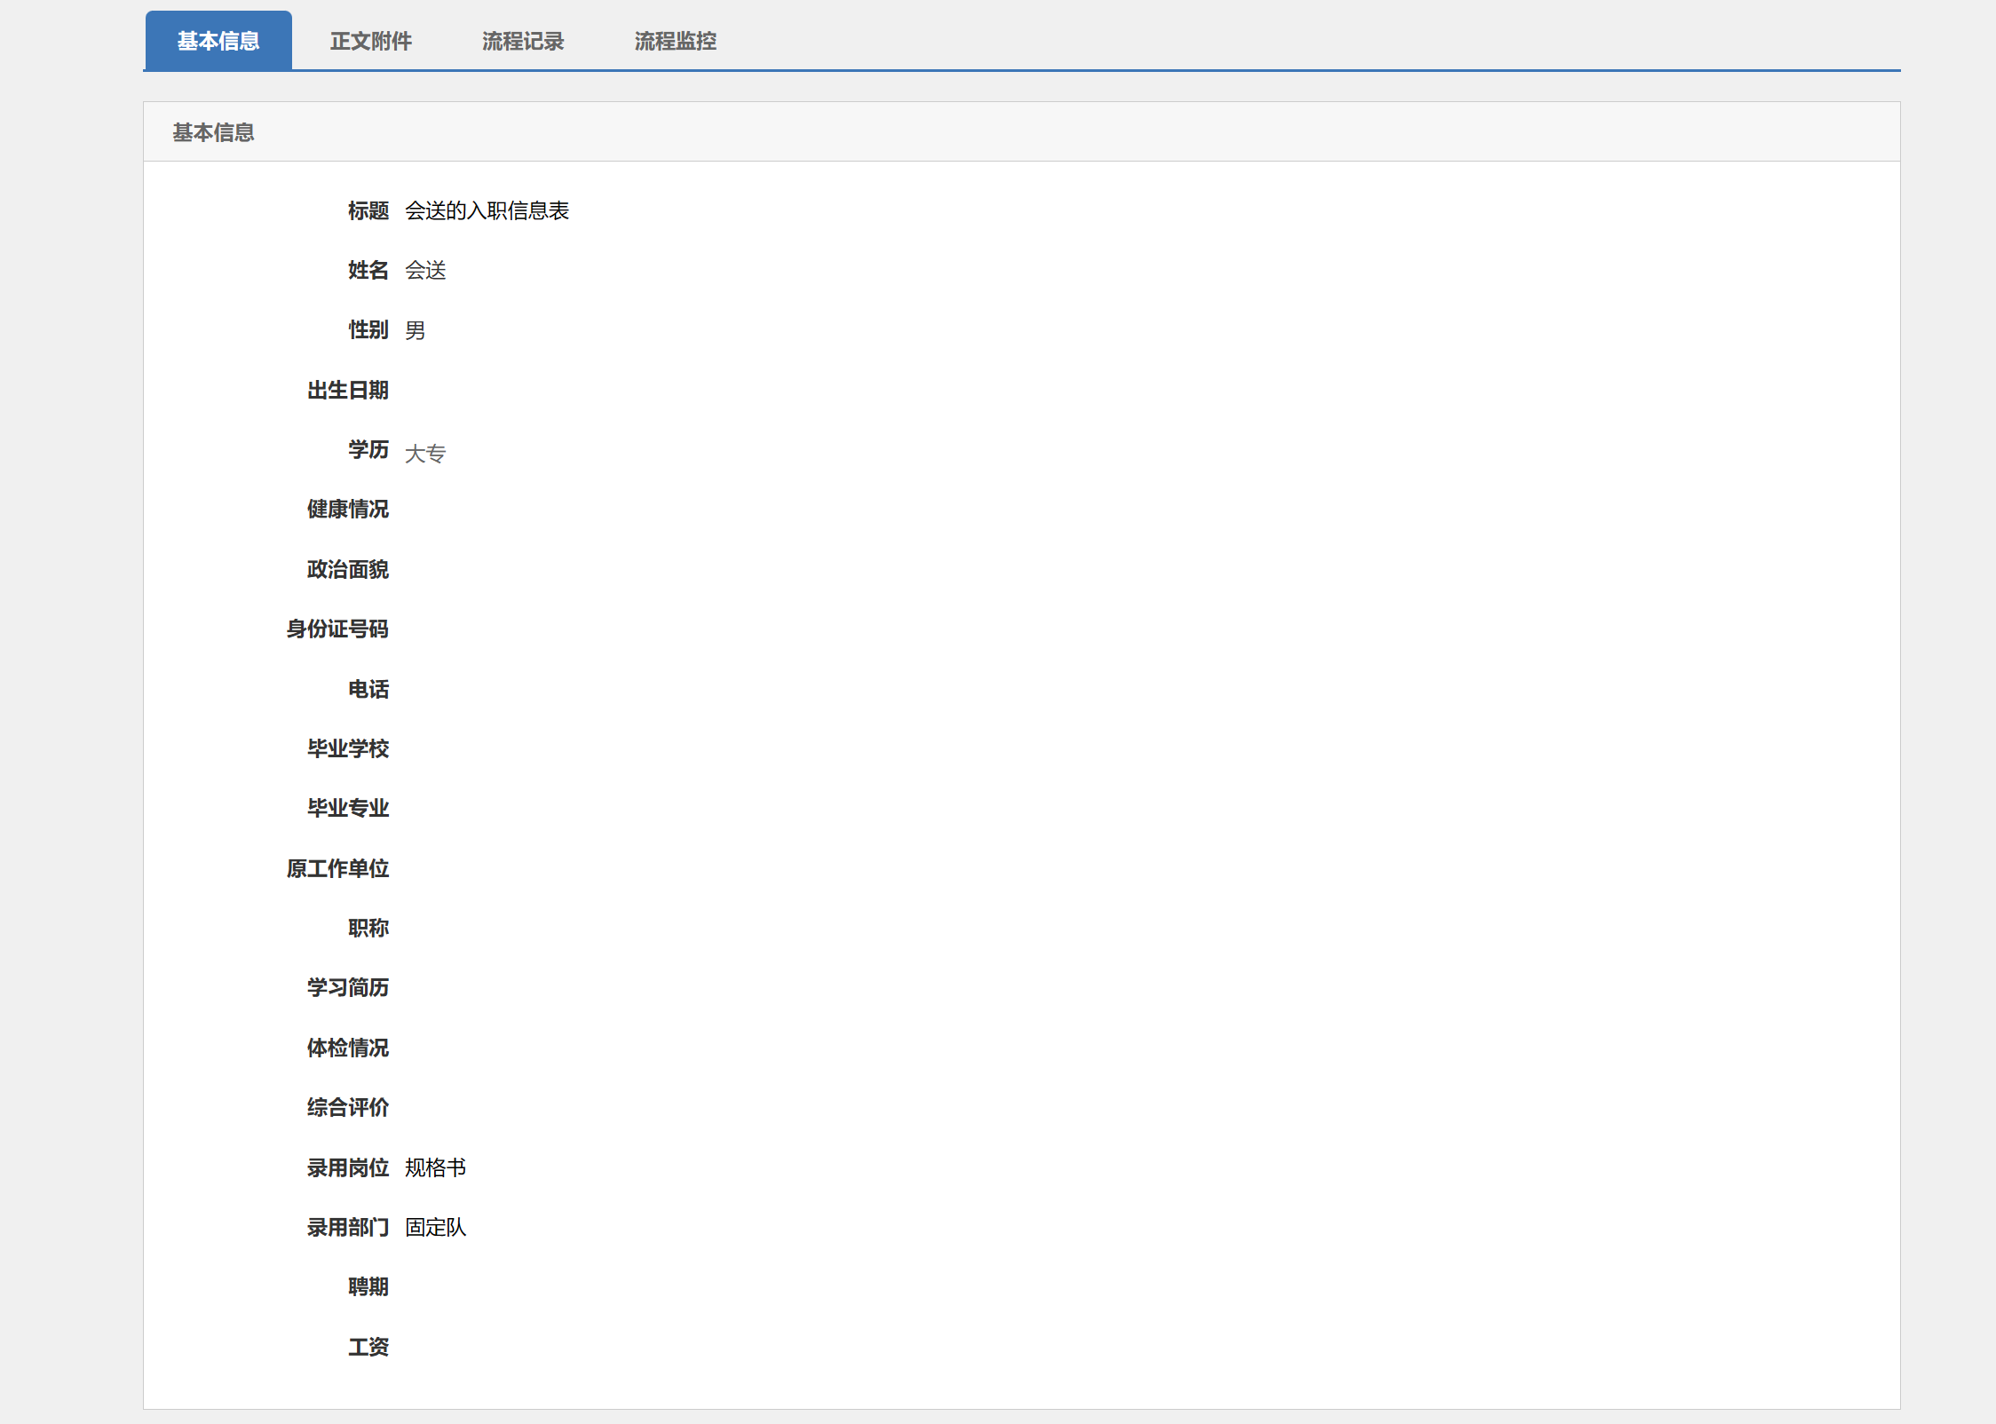Click the 录用部门 value 固定队
Screen dimensions: 1996x1424
(435, 1227)
